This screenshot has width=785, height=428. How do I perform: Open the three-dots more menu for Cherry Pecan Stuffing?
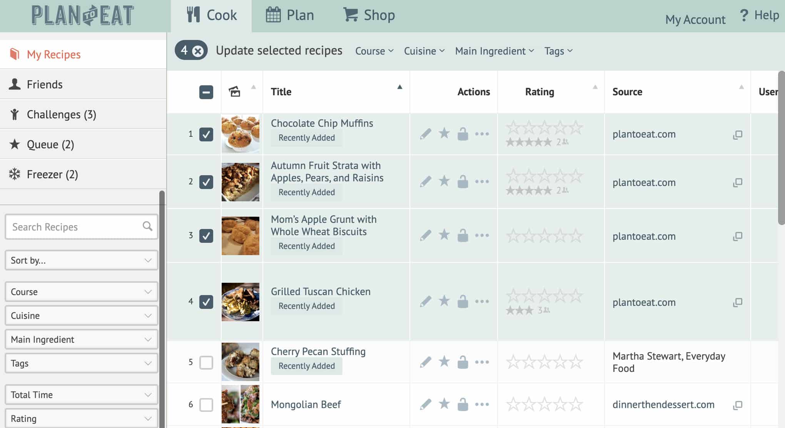click(x=482, y=362)
